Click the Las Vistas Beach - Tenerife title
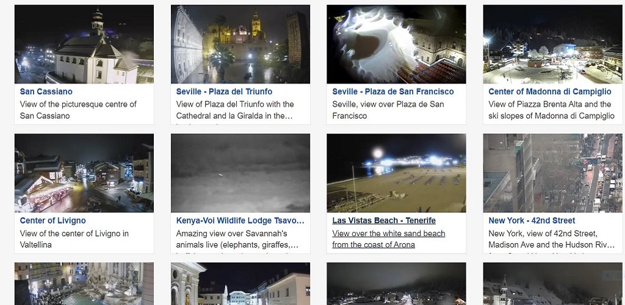Screen dimensions: 625x305 [384, 221]
